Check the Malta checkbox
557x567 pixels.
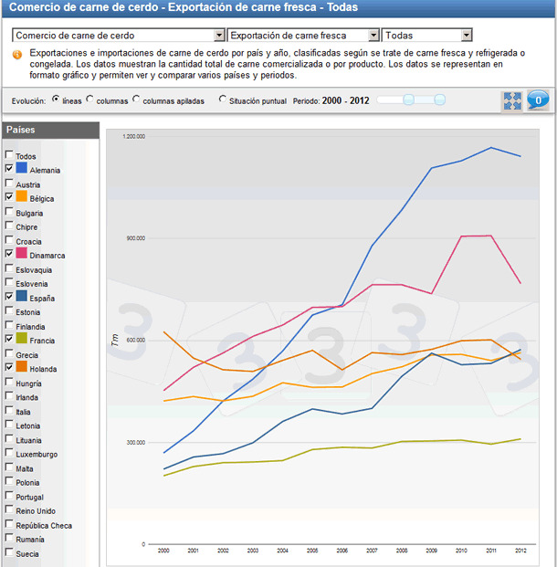tap(9, 467)
